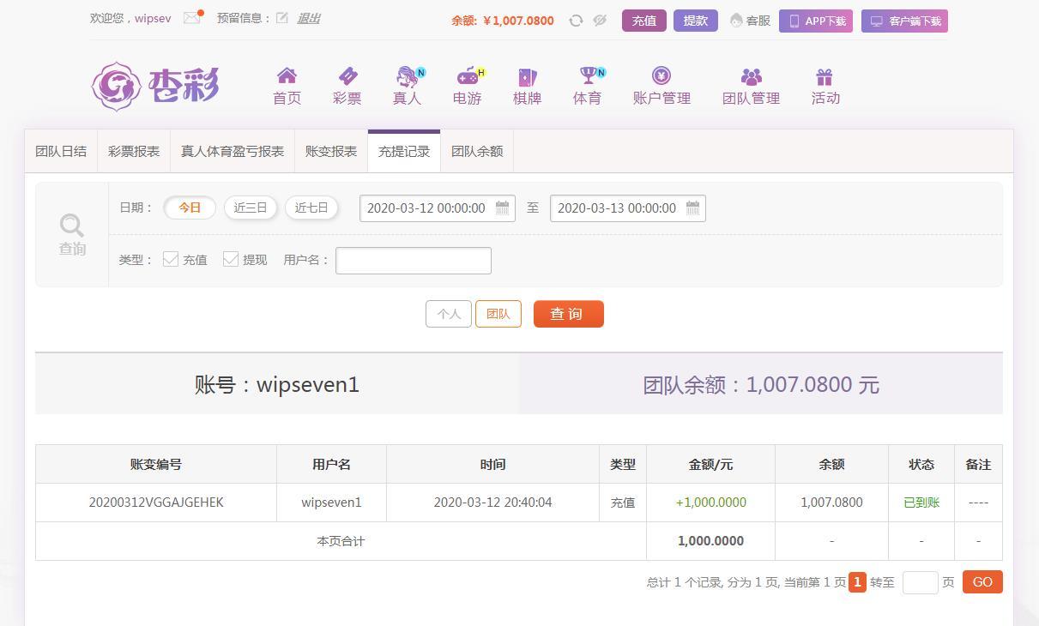This screenshot has width=1039, height=626.
Task: Open the 体育 sports section
Action: pos(588,87)
